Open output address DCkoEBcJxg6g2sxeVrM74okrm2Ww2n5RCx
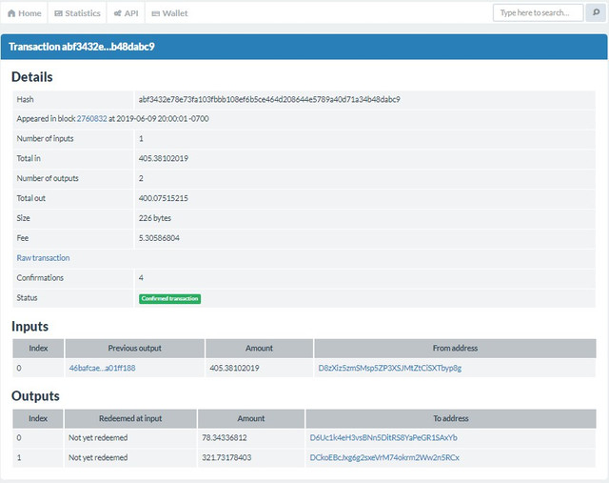 384,457
